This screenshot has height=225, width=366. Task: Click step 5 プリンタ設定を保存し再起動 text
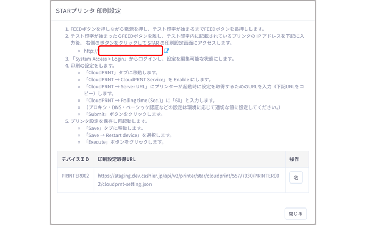pyautogui.click(x=109, y=121)
